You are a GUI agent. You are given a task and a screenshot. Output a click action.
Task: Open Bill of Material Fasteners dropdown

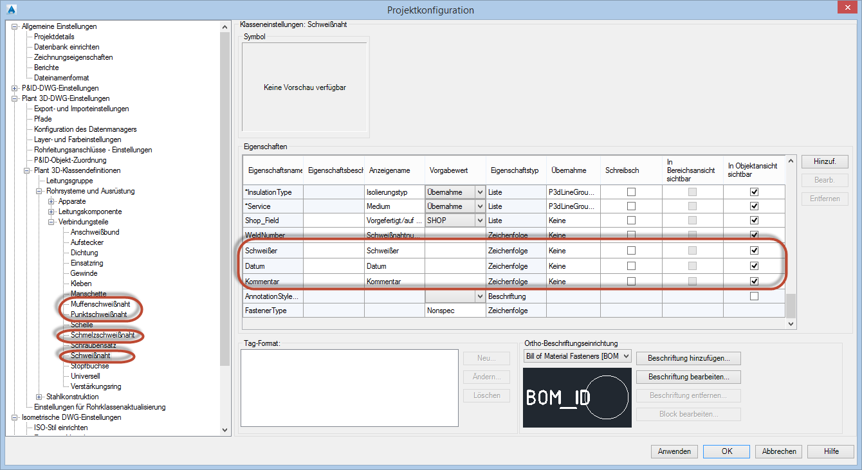(x=578, y=356)
